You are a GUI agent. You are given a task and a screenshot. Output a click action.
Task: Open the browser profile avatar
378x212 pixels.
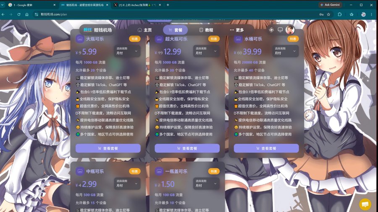pyautogui.click(x=364, y=14)
